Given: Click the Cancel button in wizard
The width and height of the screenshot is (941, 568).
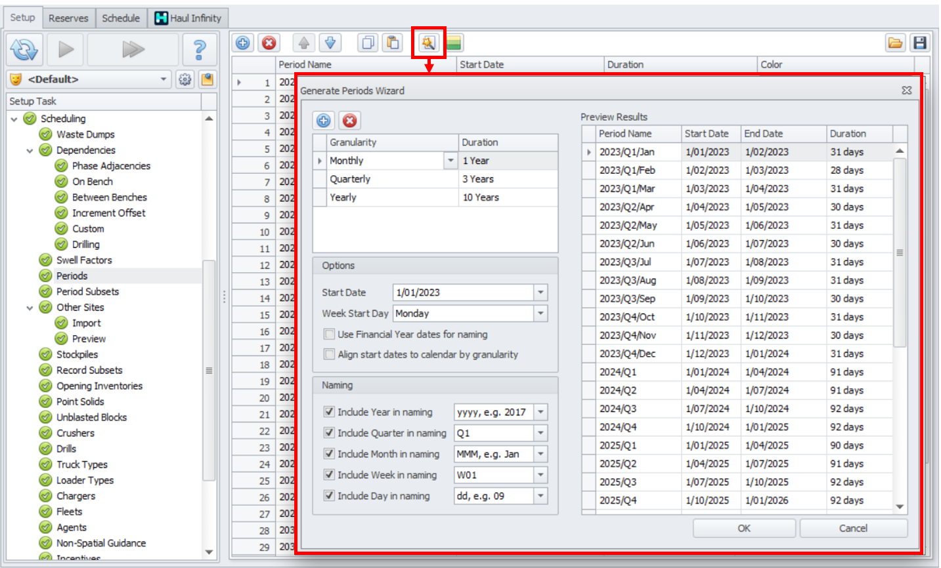Looking at the screenshot, I should point(853,529).
